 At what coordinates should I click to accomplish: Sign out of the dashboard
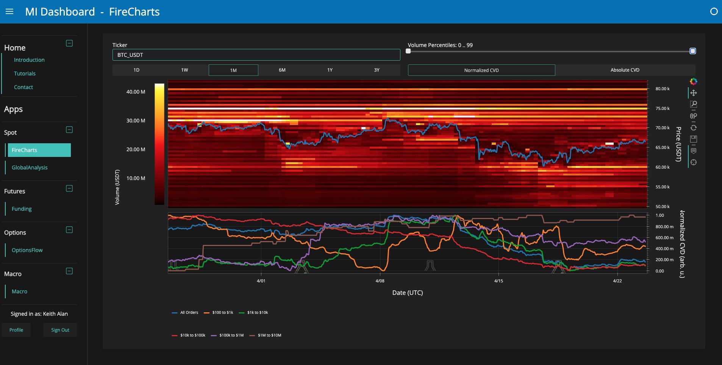pyautogui.click(x=60, y=330)
